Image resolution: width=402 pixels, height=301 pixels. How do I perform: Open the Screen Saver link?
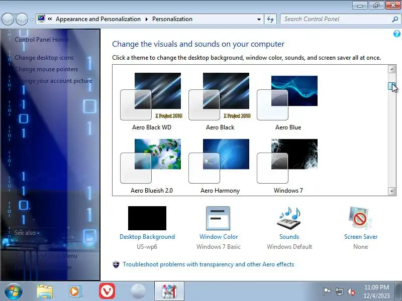pos(361,237)
